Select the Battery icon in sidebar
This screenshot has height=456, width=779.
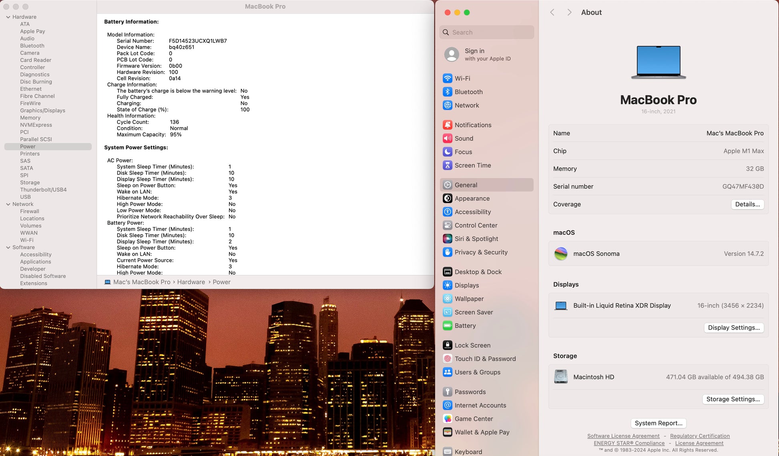[x=448, y=326]
